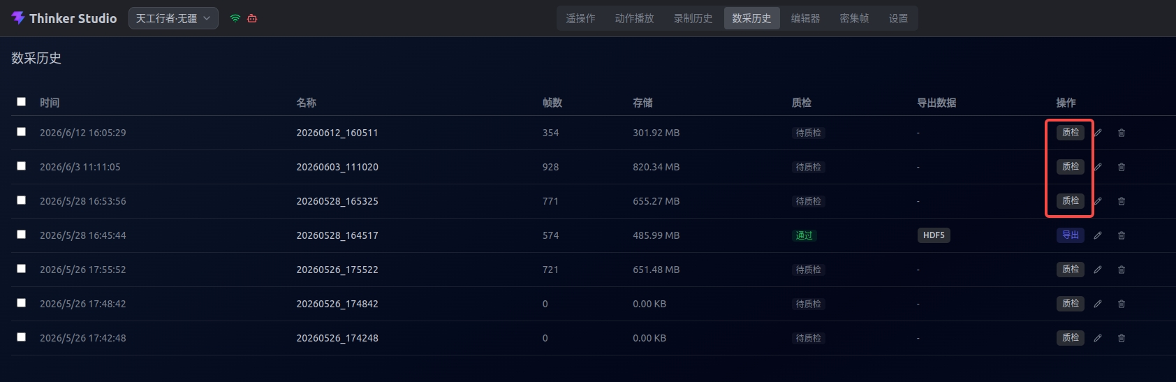Check the box for 2026/5/28 16:53:56 row
Image resolution: width=1176 pixels, height=382 pixels.
point(22,200)
